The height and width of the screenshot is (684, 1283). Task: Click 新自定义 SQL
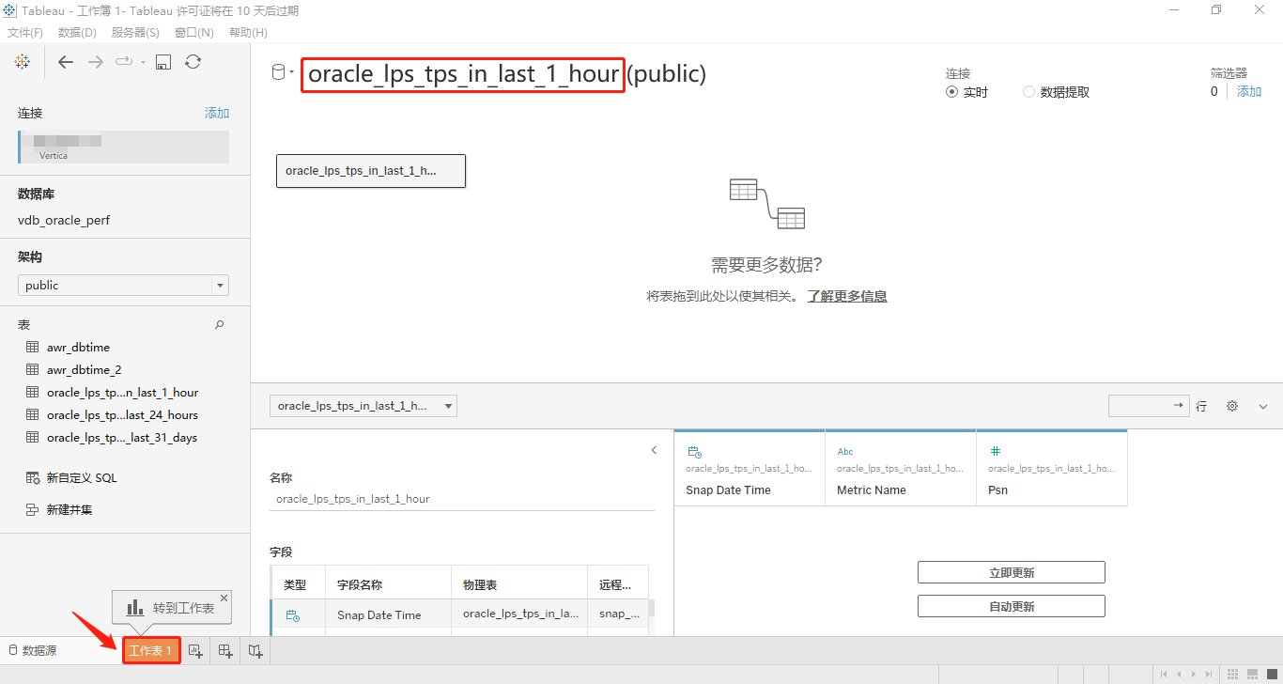pyautogui.click(x=71, y=477)
